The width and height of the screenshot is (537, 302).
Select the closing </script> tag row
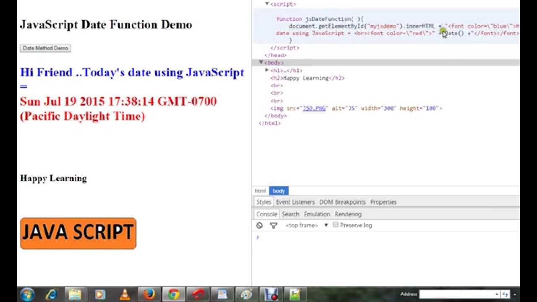[x=285, y=48]
